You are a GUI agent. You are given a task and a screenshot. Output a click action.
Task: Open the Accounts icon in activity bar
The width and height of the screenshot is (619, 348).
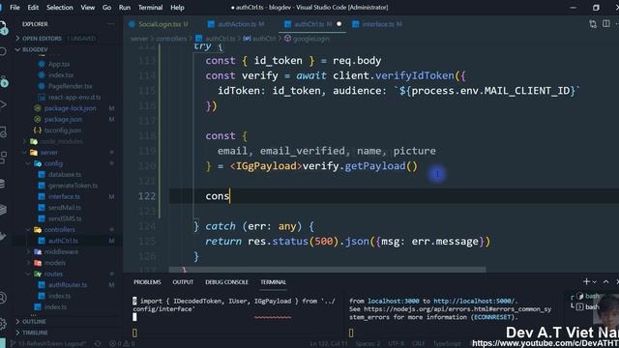click(x=3, y=298)
